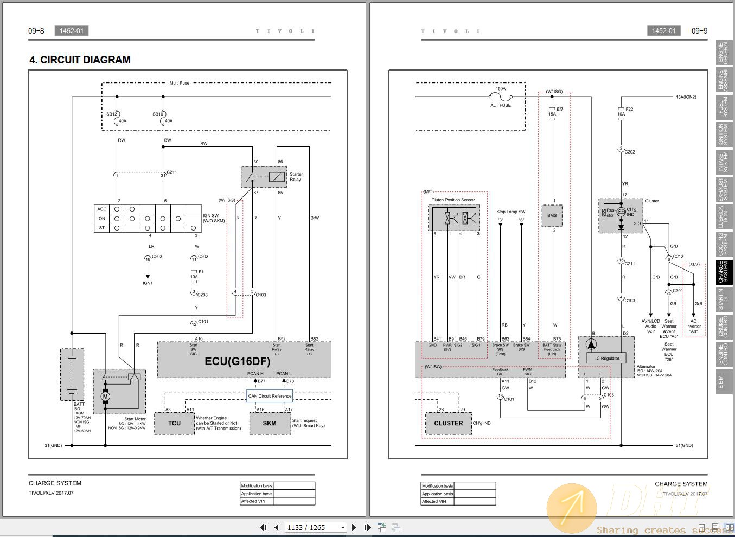Viewport: 735px width, 537px height.
Task: Click Modification basis cell on left page
Action: click(x=257, y=486)
